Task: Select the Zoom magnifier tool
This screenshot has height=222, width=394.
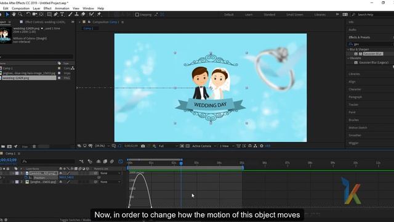Action: (20, 15)
